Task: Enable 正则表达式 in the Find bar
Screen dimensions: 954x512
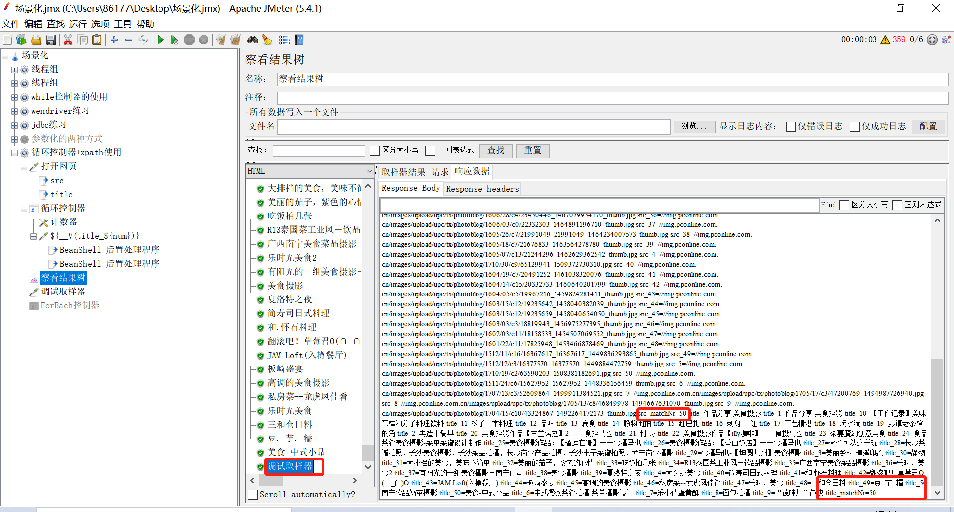Action: pos(897,205)
